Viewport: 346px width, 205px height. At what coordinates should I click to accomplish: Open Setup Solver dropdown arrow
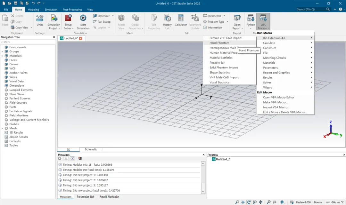point(73,28)
